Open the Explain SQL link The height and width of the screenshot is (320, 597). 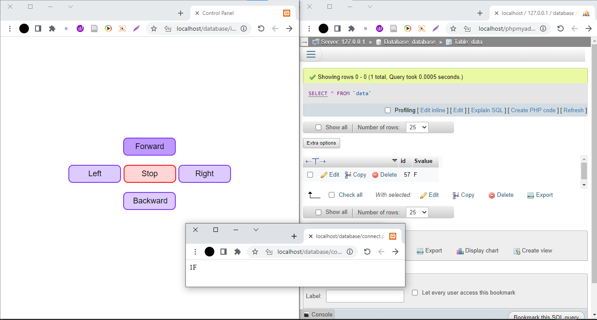[487, 110]
